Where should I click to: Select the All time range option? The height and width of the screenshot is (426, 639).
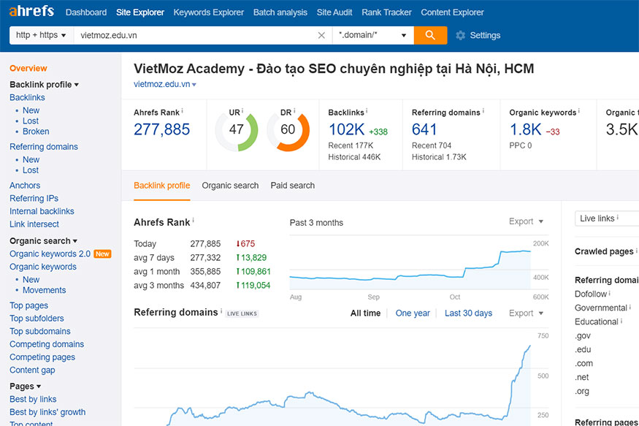(366, 313)
